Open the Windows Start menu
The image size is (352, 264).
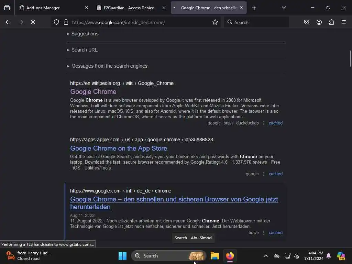tap(122, 256)
